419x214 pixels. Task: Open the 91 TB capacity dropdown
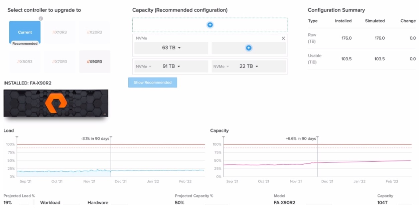click(172, 66)
